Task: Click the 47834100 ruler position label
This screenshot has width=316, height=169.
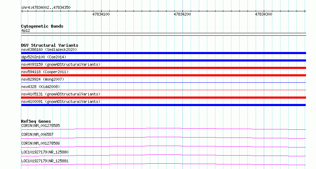Action: pos(101,14)
